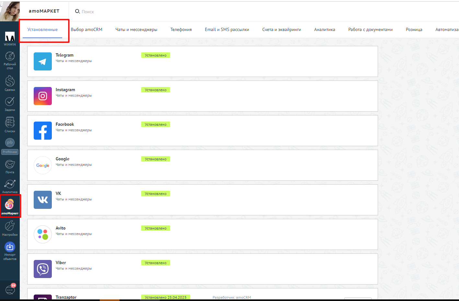The image size is (459, 301).
Task: Open chat notifications bubble with badge
Action: click(x=10, y=289)
